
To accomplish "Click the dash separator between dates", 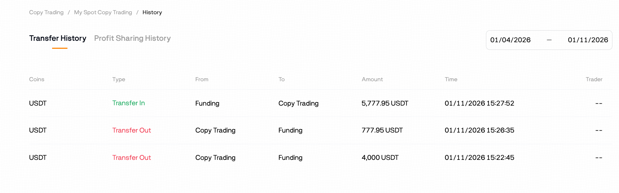I will pyautogui.click(x=549, y=40).
